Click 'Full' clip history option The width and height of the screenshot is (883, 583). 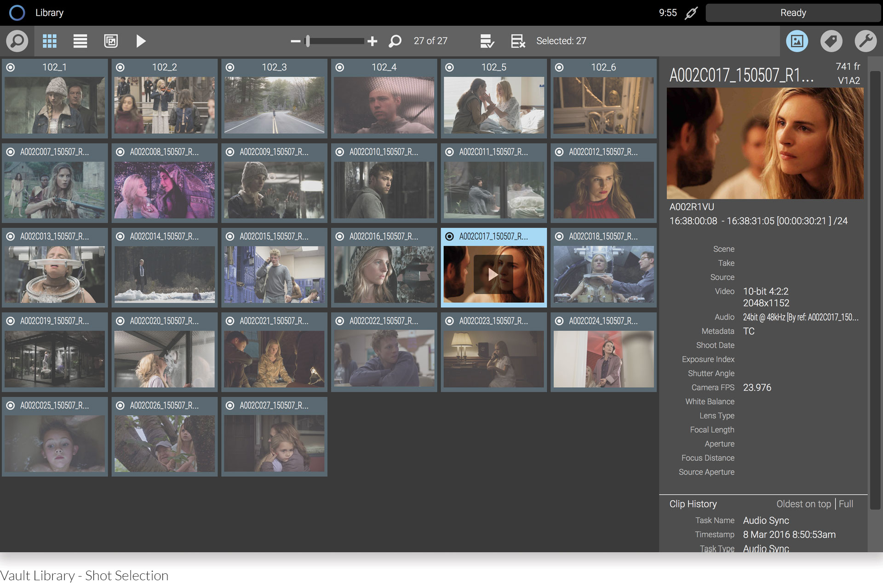point(846,504)
